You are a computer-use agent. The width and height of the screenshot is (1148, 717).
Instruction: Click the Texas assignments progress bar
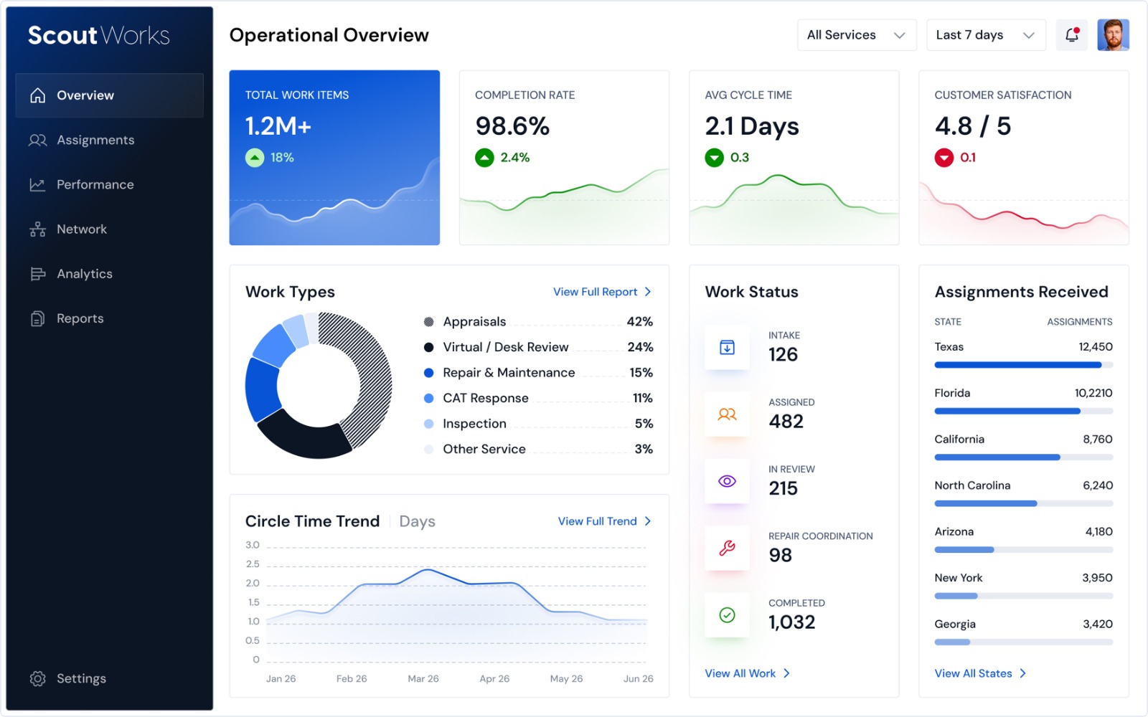pyautogui.click(x=1023, y=365)
